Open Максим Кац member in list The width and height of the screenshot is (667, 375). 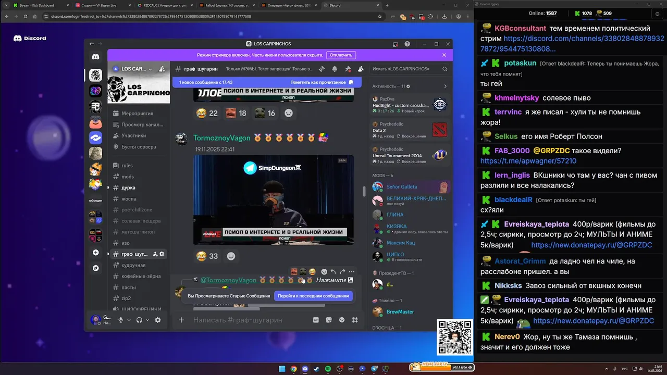coord(401,243)
